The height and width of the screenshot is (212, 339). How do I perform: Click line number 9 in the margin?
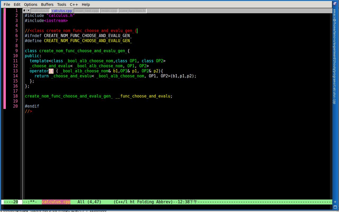coord(16,51)
